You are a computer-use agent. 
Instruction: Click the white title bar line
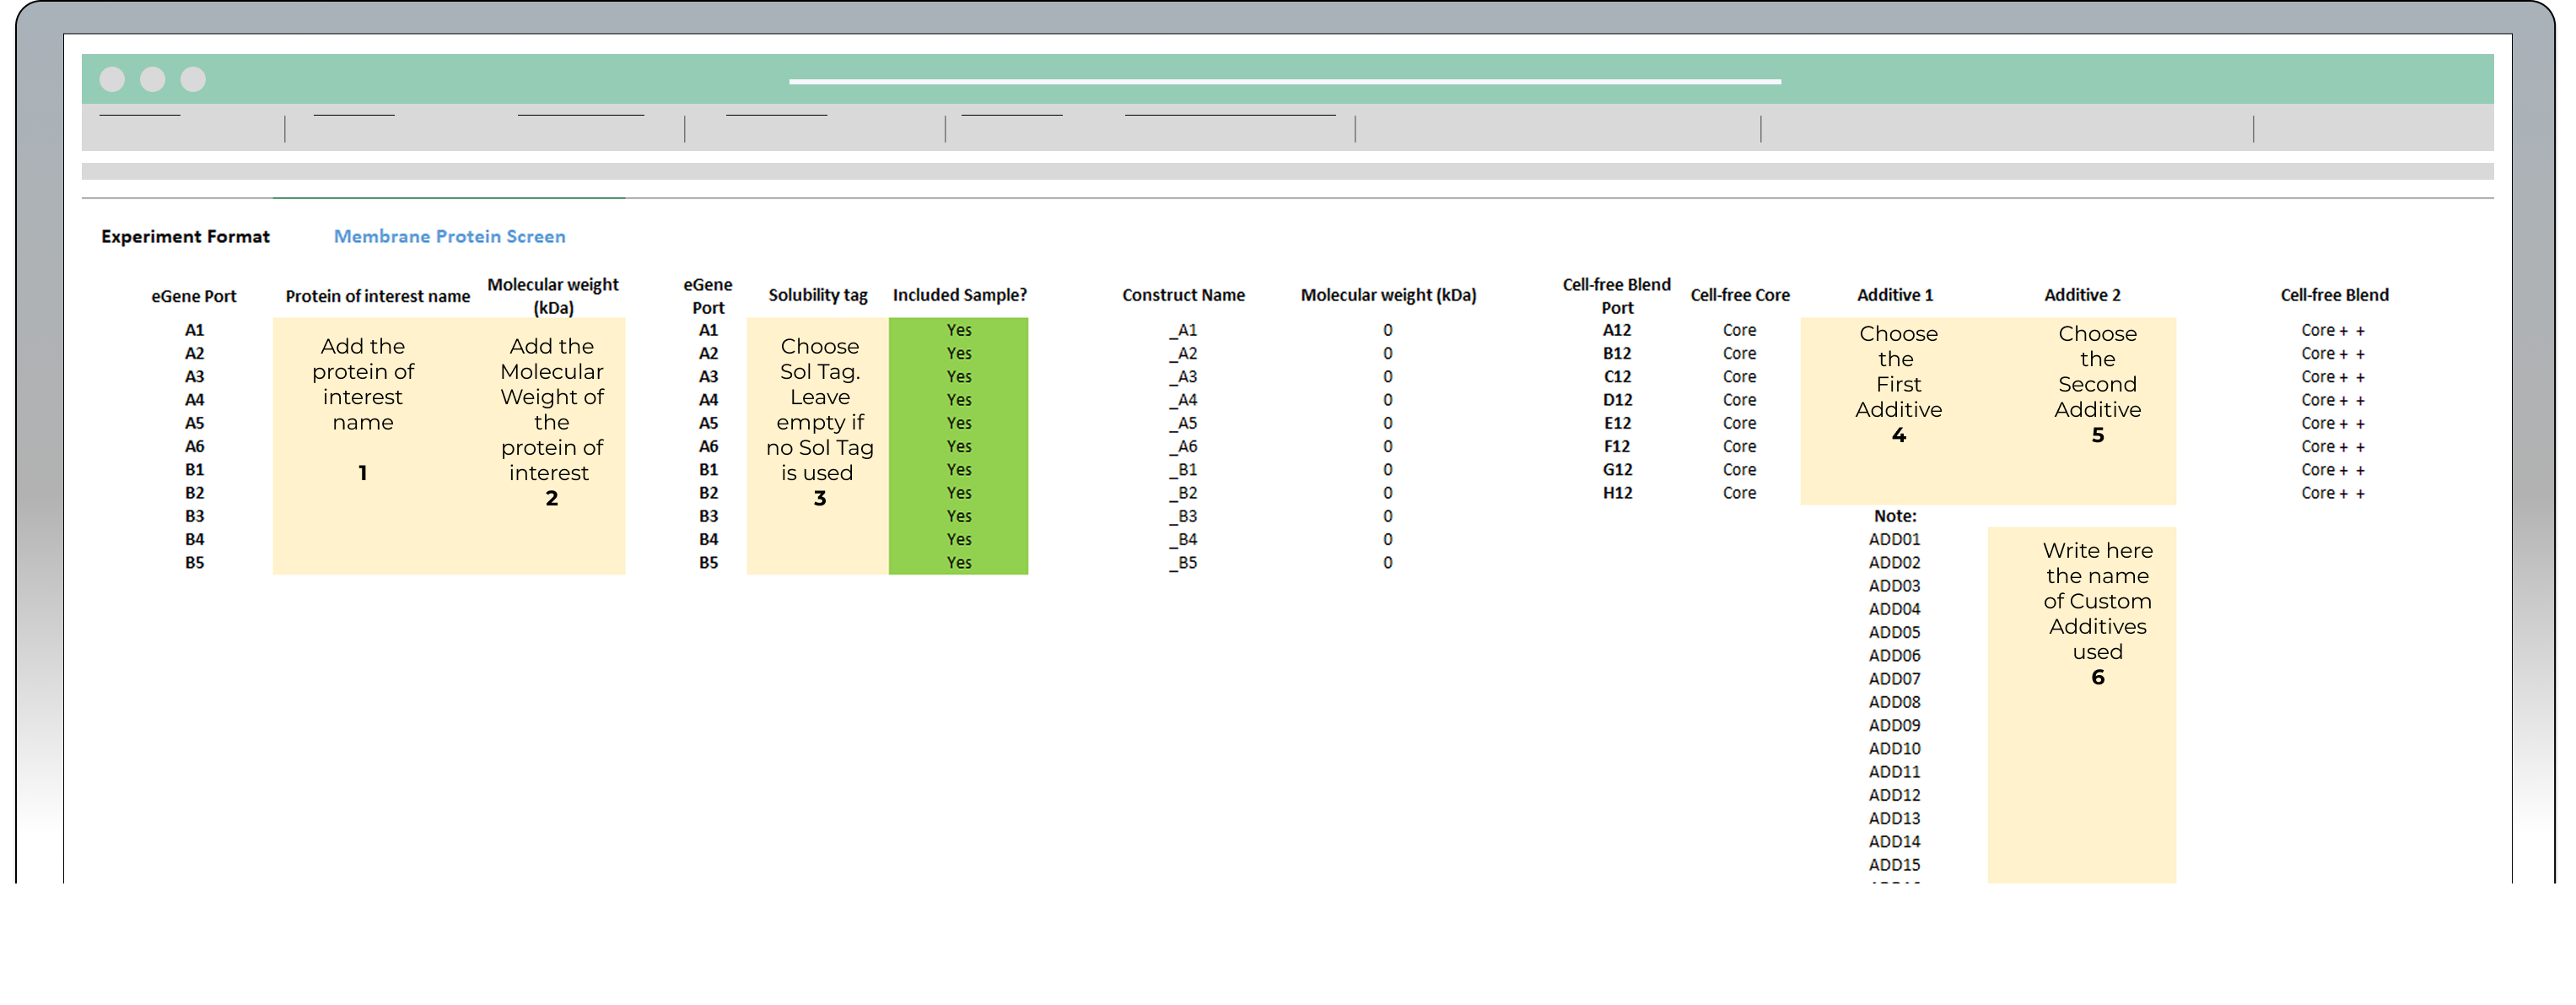[1284, 82]
